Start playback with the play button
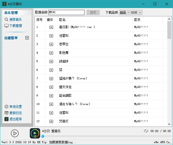 pyautogui.click(x=15, y=133)
